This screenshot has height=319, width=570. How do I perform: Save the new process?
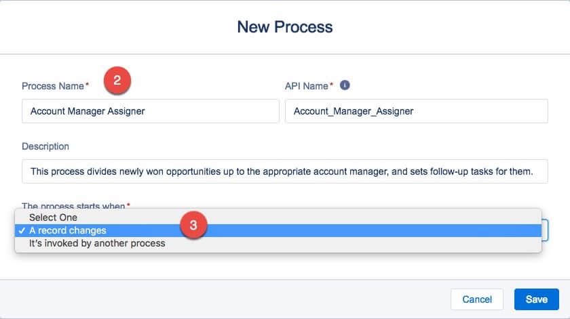coord(536,299)
